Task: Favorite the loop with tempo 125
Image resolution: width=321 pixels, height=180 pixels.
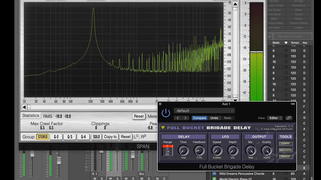Action: [286, 50]
